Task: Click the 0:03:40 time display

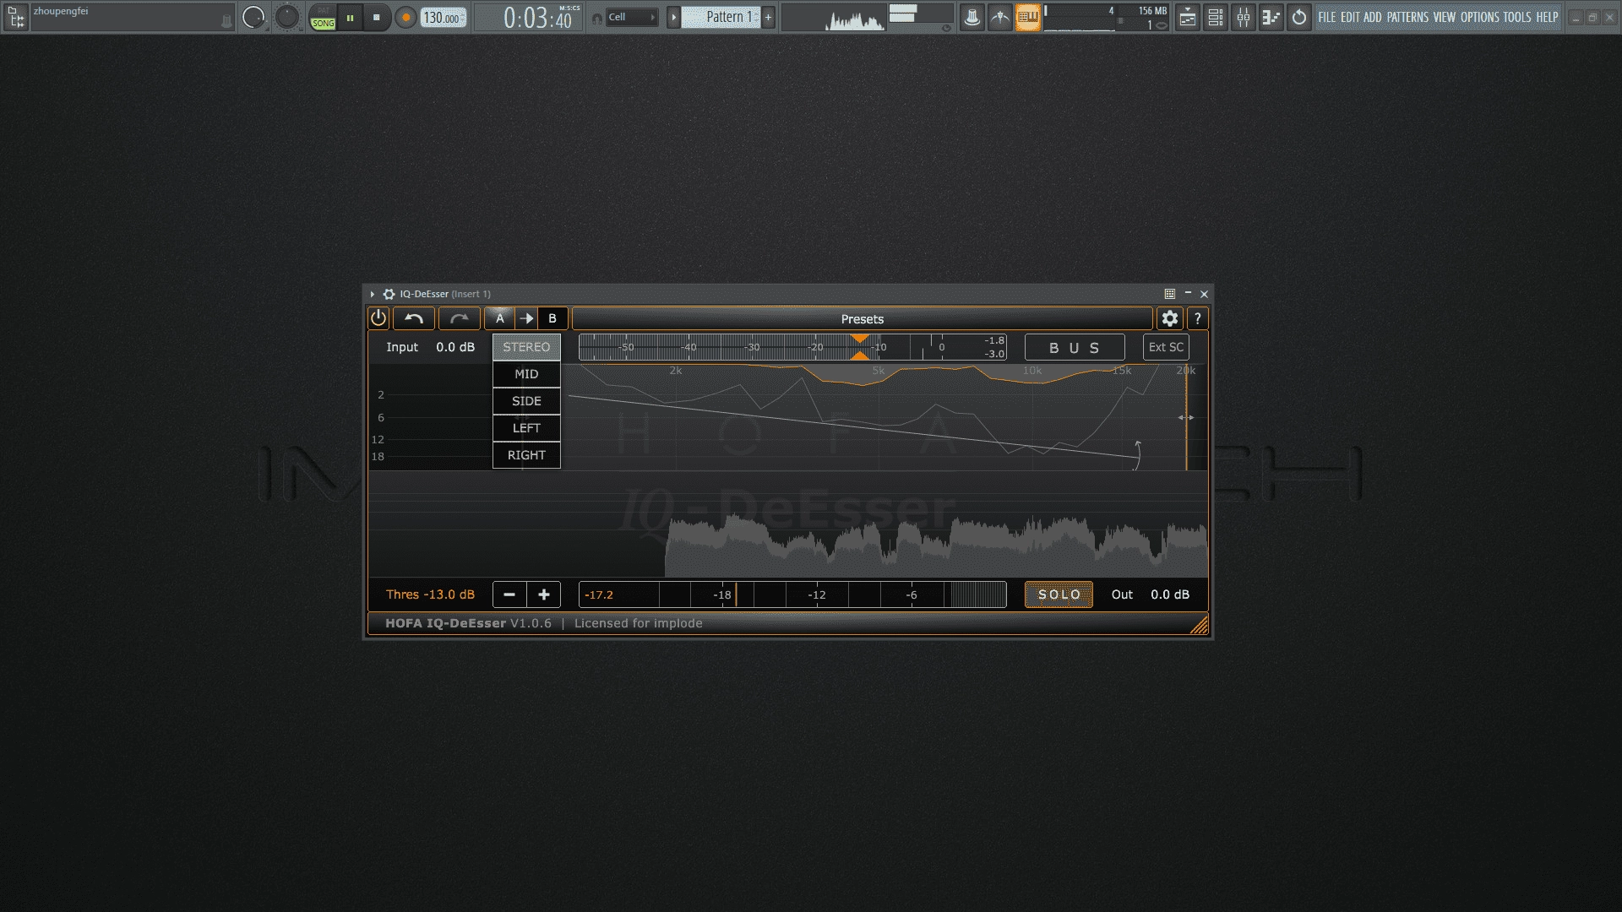Action: coord(538,17)
